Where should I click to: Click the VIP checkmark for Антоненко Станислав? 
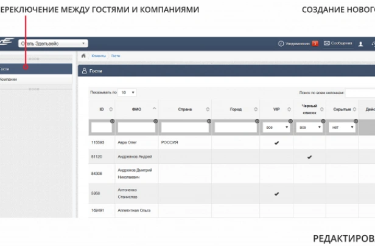point(276,194)
